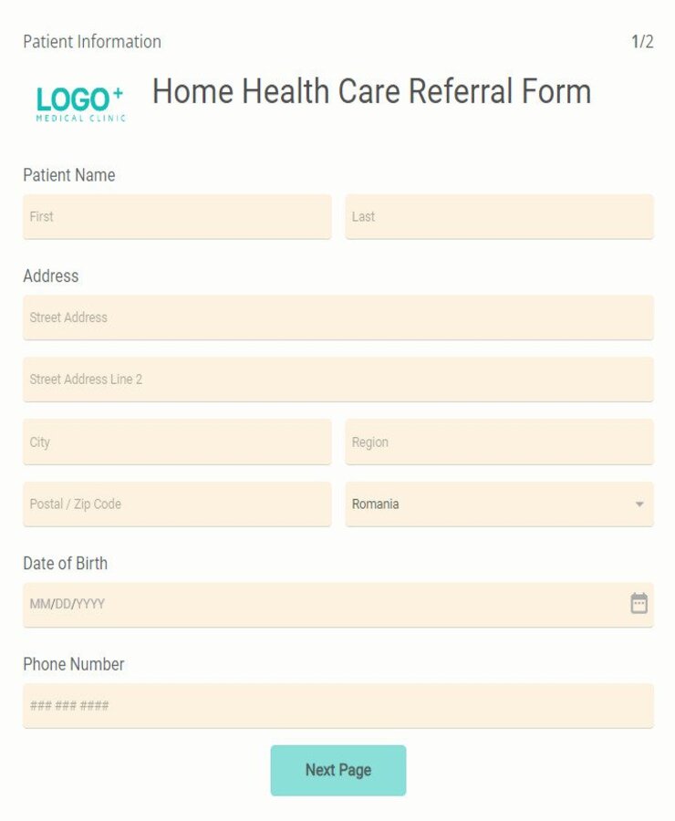The width and height of the screenshot is (675, 821).
Task: Select the Postal / Zip Code field
Action: pos(176,504)
